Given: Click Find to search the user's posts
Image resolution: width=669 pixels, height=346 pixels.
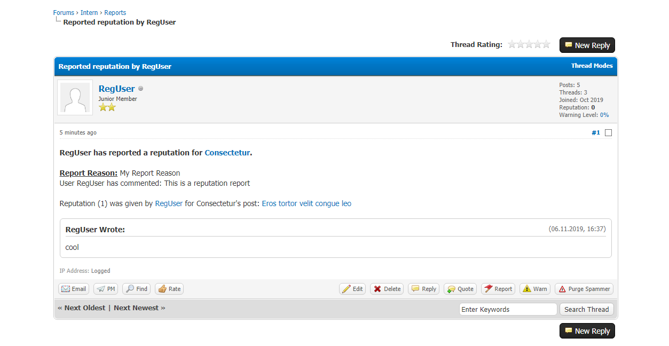Looking at the screenshot, I should coord(136,289).
